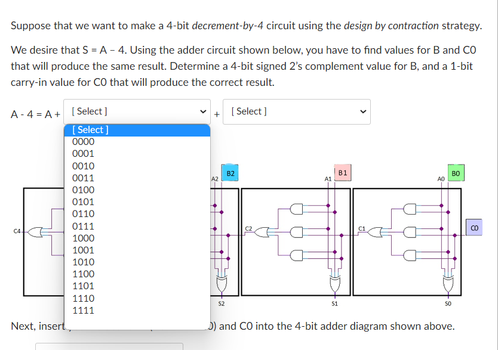Select 1001 from the open list

pyautogui.click(x=85, y=249)
